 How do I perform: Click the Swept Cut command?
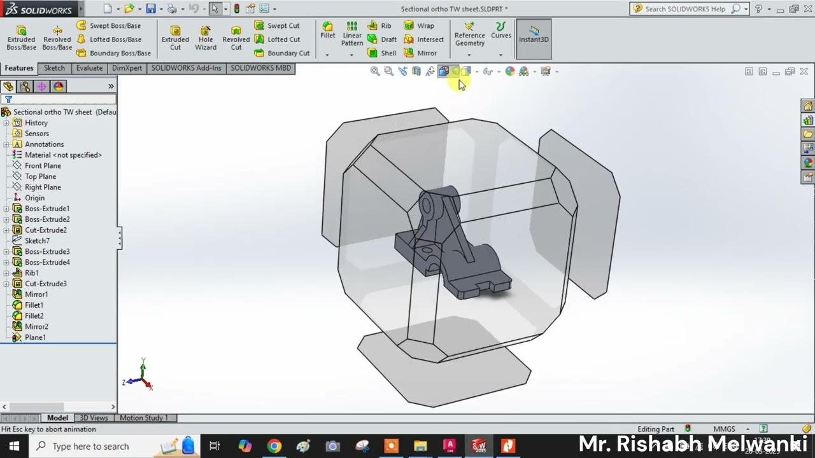tap(277, 25)
